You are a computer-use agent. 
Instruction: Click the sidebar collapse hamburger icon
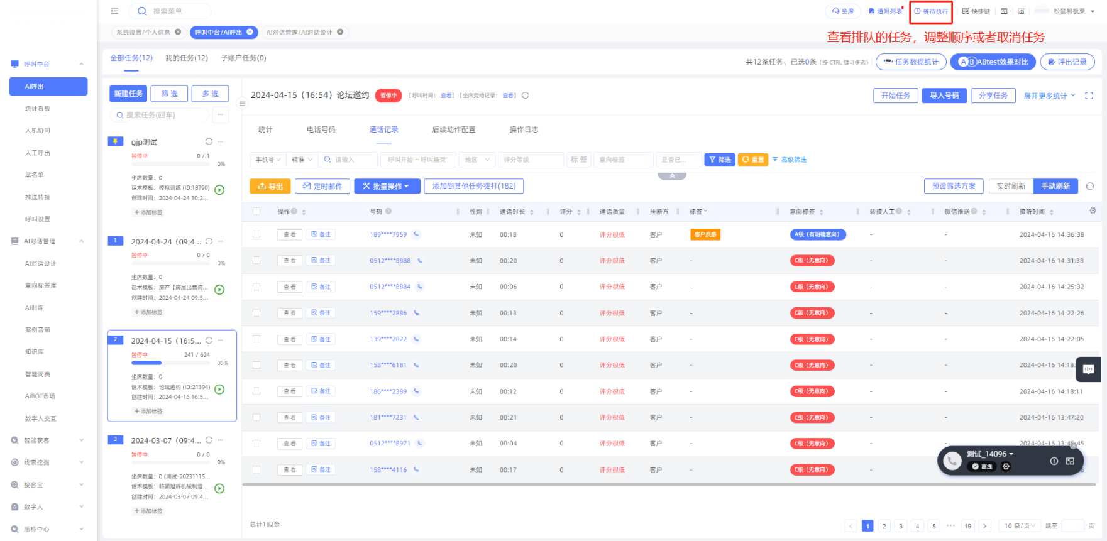(x=114, y=11)
